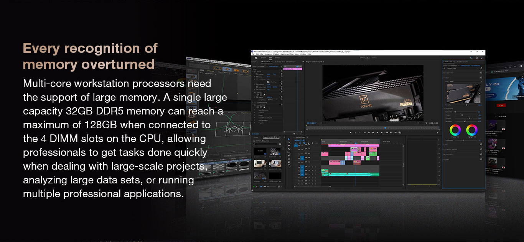The height and width of the screenshot is (242, 524).
Task: Switch to the Essential Graphics tab
Action: tap(463, 62)
